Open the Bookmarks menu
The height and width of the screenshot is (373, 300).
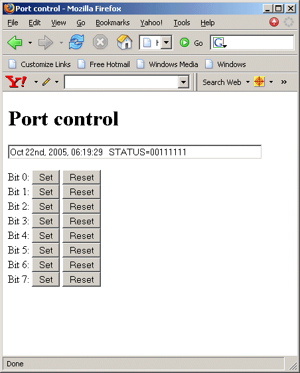(113, 23)
